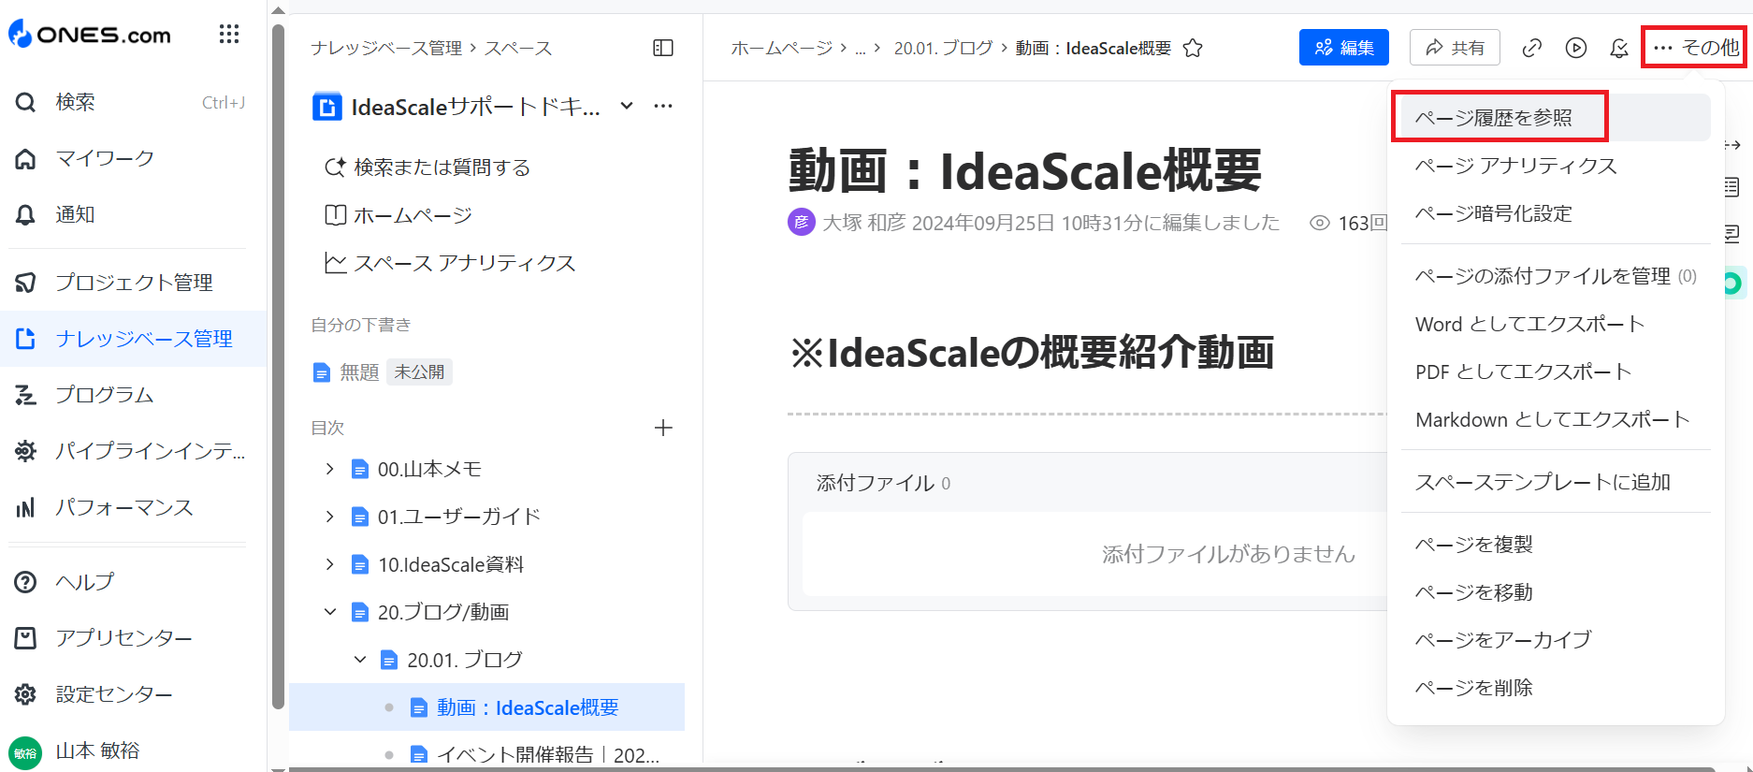Toggle page watch bell icon

1619,48
